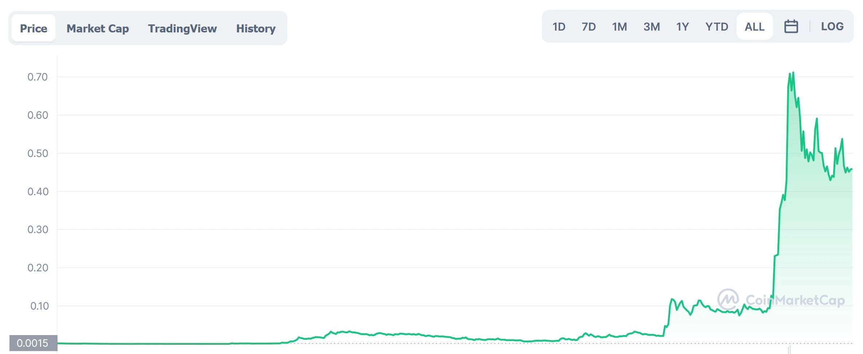This screenshot has width=863, height=354.
Task: Set the chart range to YTD
Action: tap(717, 27)
